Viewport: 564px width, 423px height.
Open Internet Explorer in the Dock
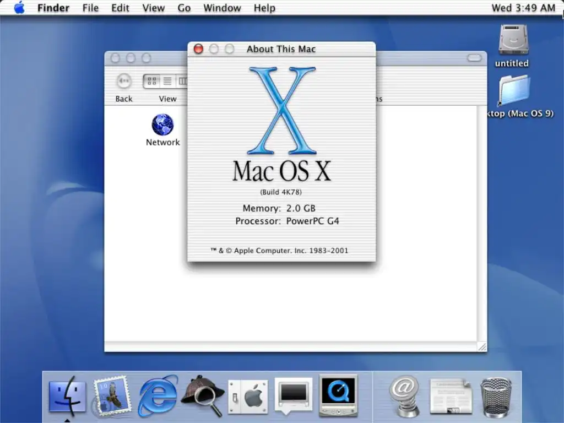click(158, 396)
